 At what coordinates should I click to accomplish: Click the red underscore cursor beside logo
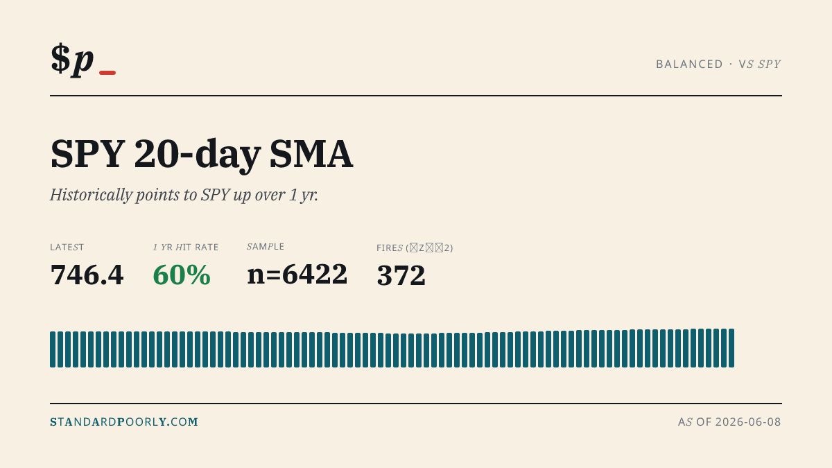tap(107, 72)
